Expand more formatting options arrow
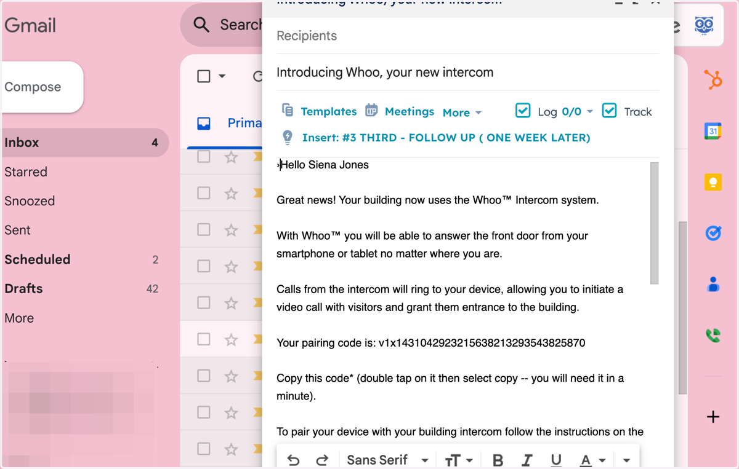 (x=626, y=460)
